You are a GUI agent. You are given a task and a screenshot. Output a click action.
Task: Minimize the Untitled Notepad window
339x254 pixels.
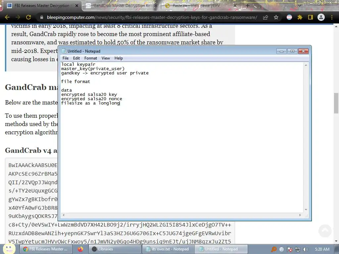281,51
